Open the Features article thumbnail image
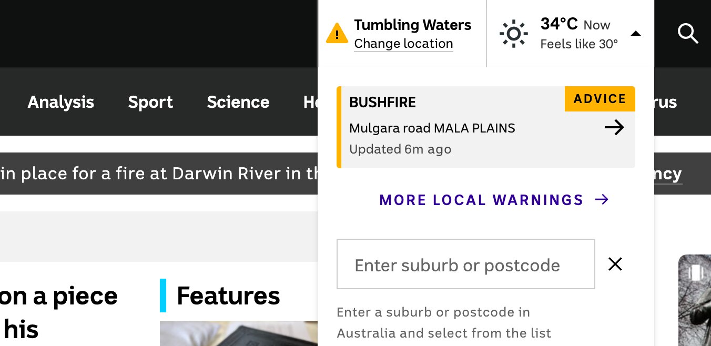The image size is (711, 346). pos(238,333)
